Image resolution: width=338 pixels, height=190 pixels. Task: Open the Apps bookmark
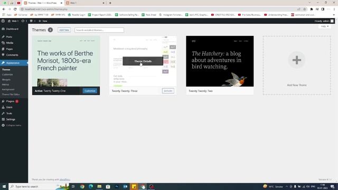7,15
